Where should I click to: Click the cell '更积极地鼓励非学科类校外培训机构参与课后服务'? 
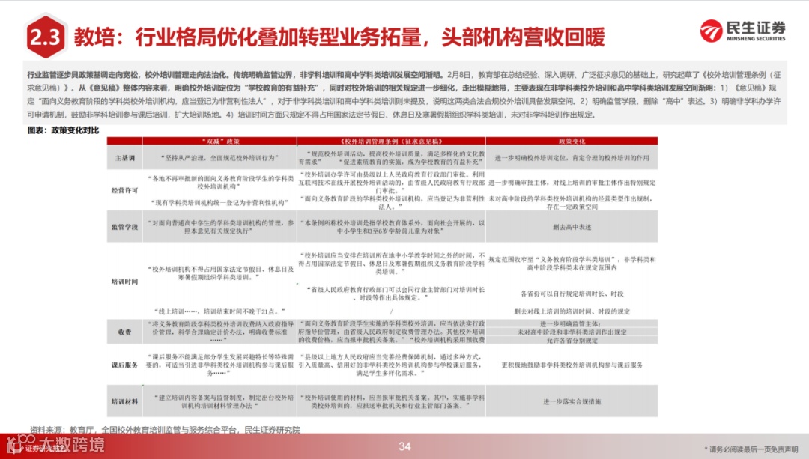[572, 365]
